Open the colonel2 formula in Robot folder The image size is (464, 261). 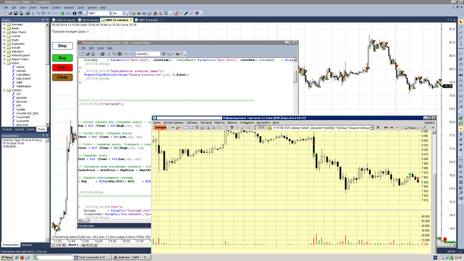point(21,71)
